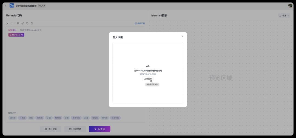Select the 状态图 template chip

(40, 118)
